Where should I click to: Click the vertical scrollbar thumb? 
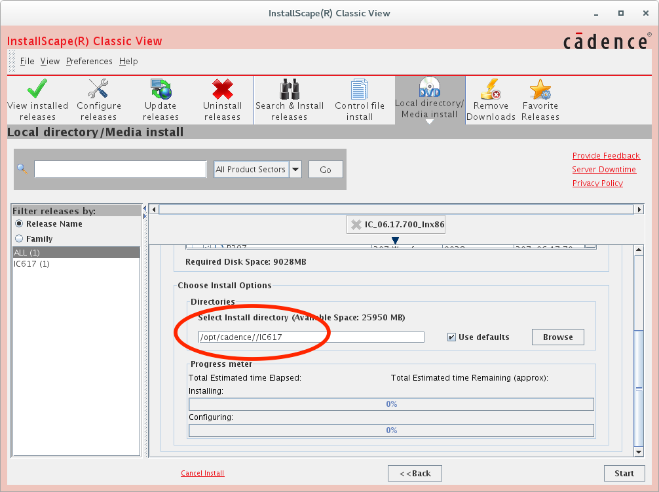[x=639, y=388]
